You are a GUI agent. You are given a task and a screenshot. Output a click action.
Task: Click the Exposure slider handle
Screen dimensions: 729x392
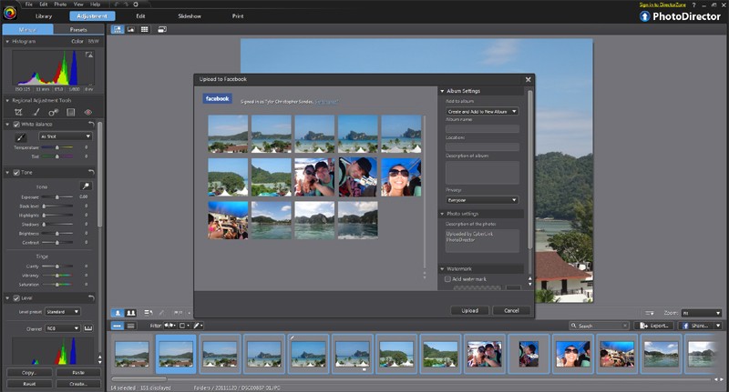57,197
